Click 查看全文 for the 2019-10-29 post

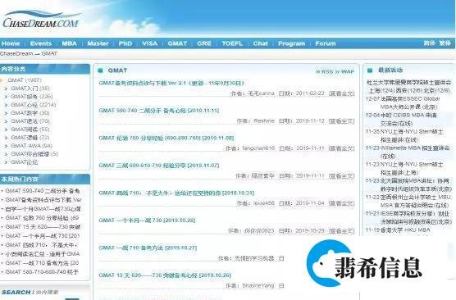point(341,231)
